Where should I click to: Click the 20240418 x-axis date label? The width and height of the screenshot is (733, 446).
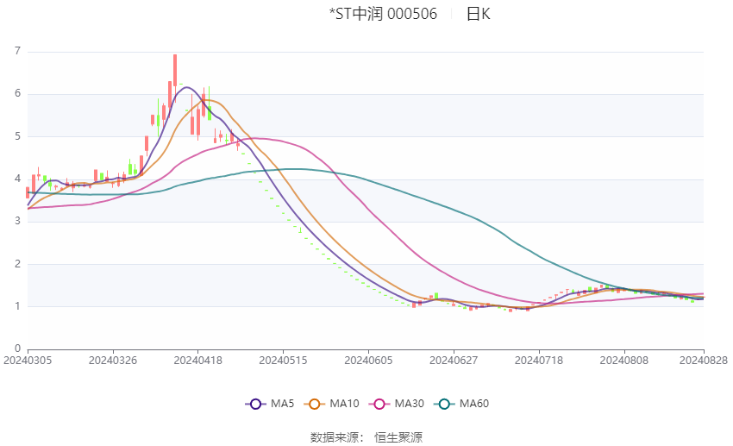tap(197, 361)
